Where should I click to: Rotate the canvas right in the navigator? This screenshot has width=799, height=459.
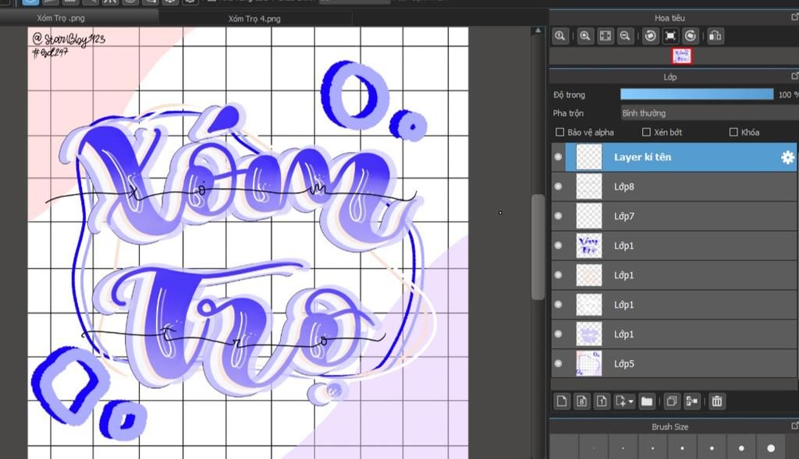tap(690, 36)
